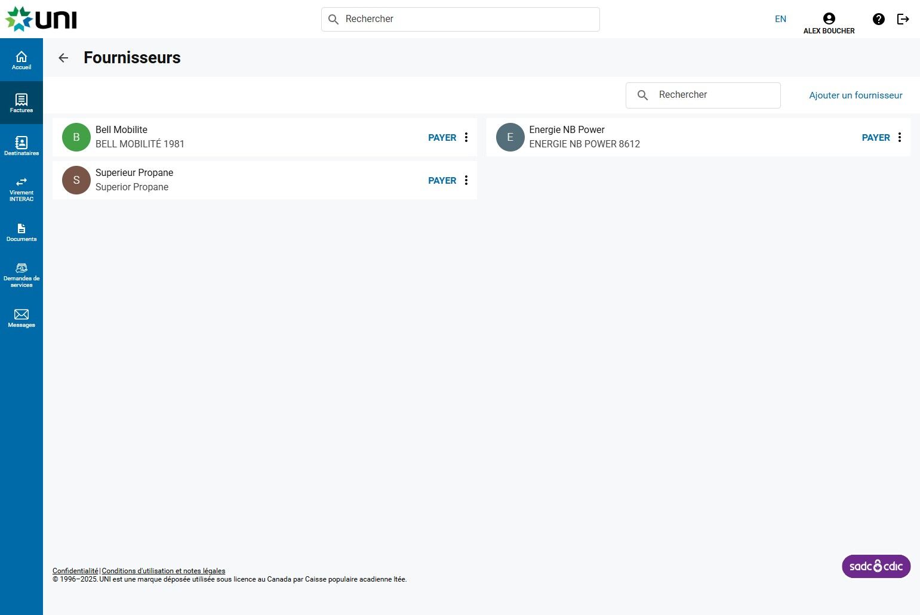
Task: Pay Energie NB Power supplier
Action: click(876, 138)
